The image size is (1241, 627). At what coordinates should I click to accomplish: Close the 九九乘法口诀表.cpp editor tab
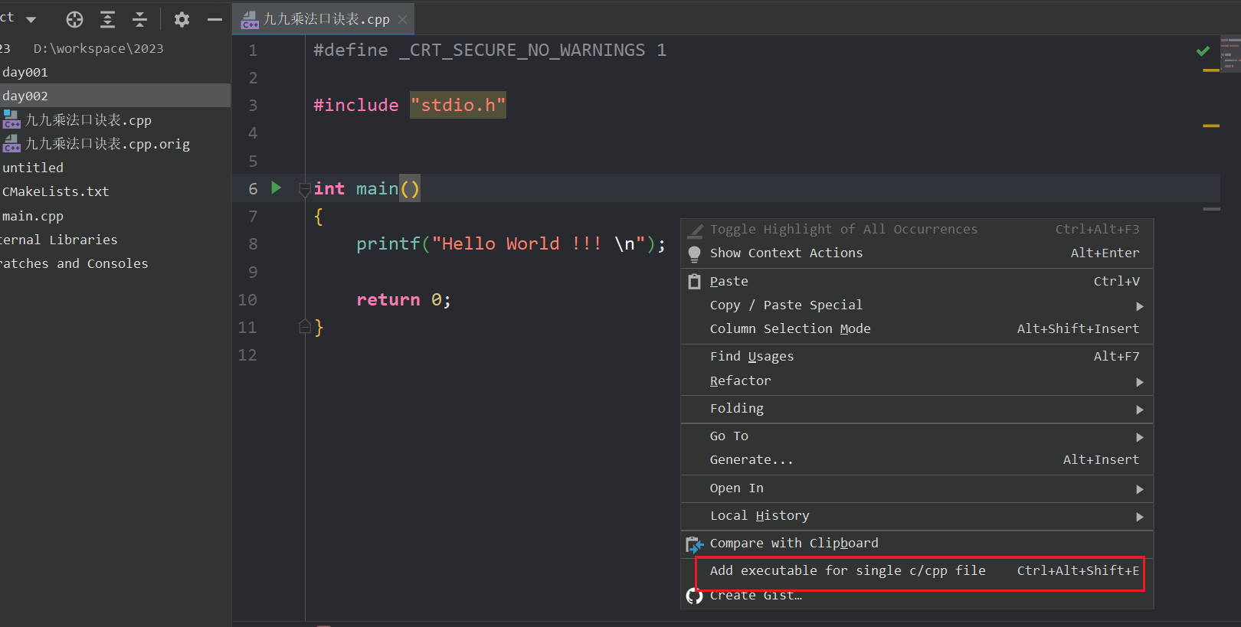point(402,20)
